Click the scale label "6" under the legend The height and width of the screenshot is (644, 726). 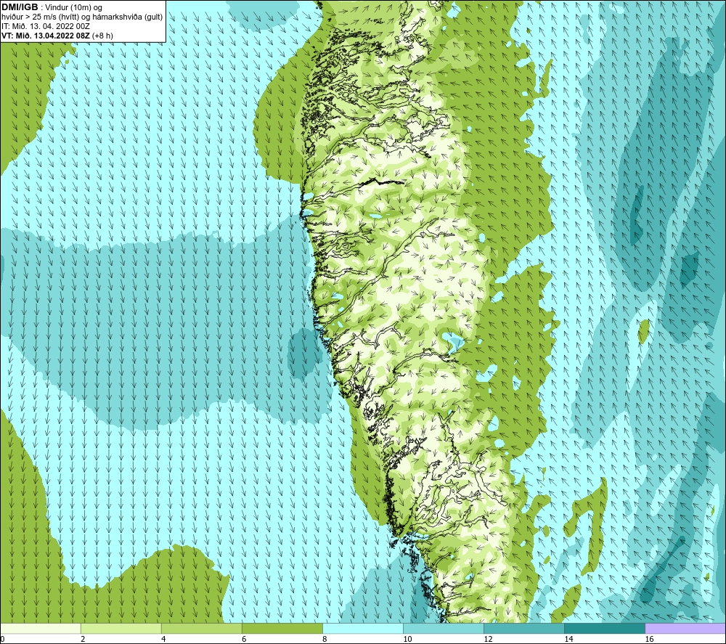(x=243, y=640)
